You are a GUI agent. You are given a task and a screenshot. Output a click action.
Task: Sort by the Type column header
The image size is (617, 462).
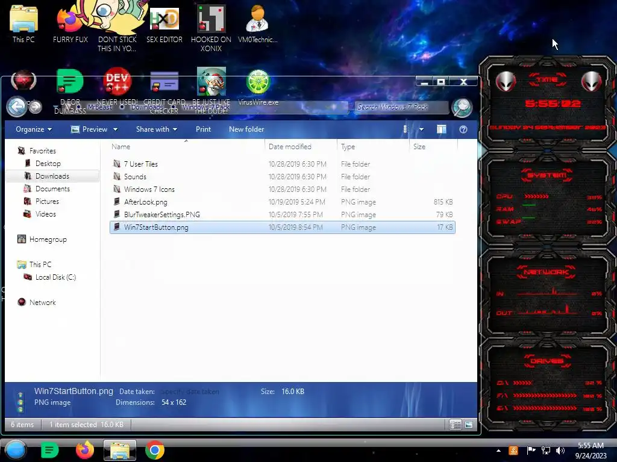tap(373, 147)
